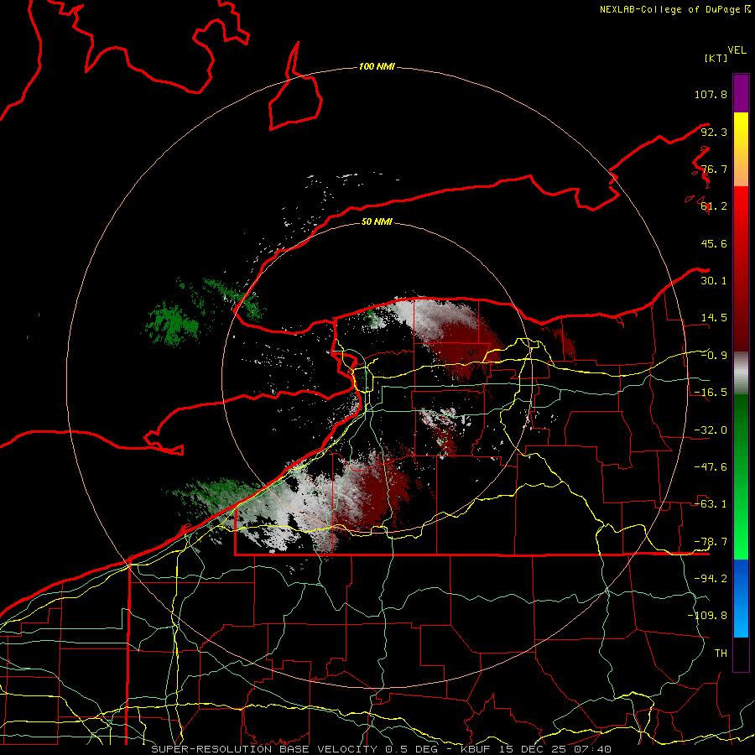
Task: Click the 61.2 velocity scale value
Action: click(714, 206)
